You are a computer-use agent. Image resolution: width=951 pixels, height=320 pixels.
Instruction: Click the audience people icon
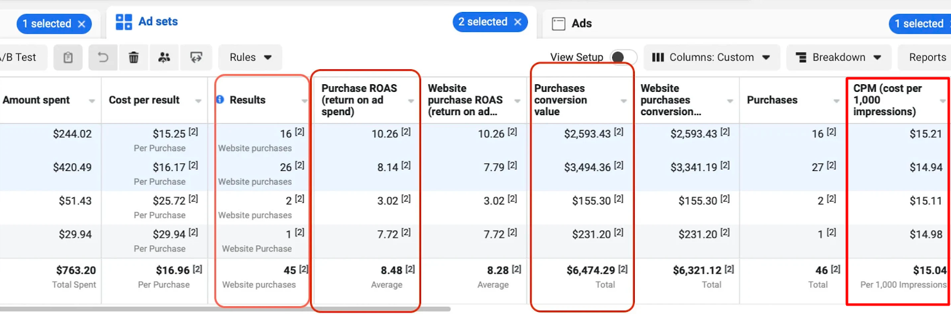[x=165, y=57]
